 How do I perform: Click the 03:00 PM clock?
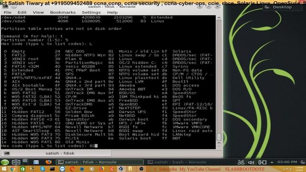click(x=287, y=162)
